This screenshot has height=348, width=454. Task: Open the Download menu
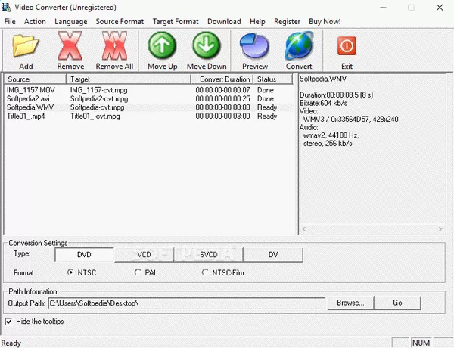[x=224, y=22]
